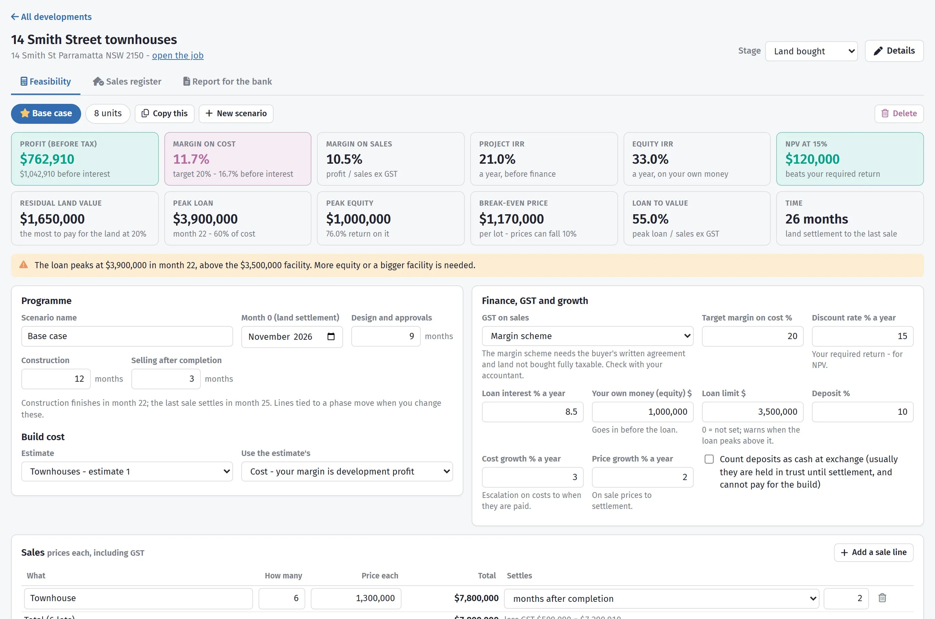The height and width of the screenshot is (619, 935).
Task: Click the Loan limit $ field
Action: [752, 412]
